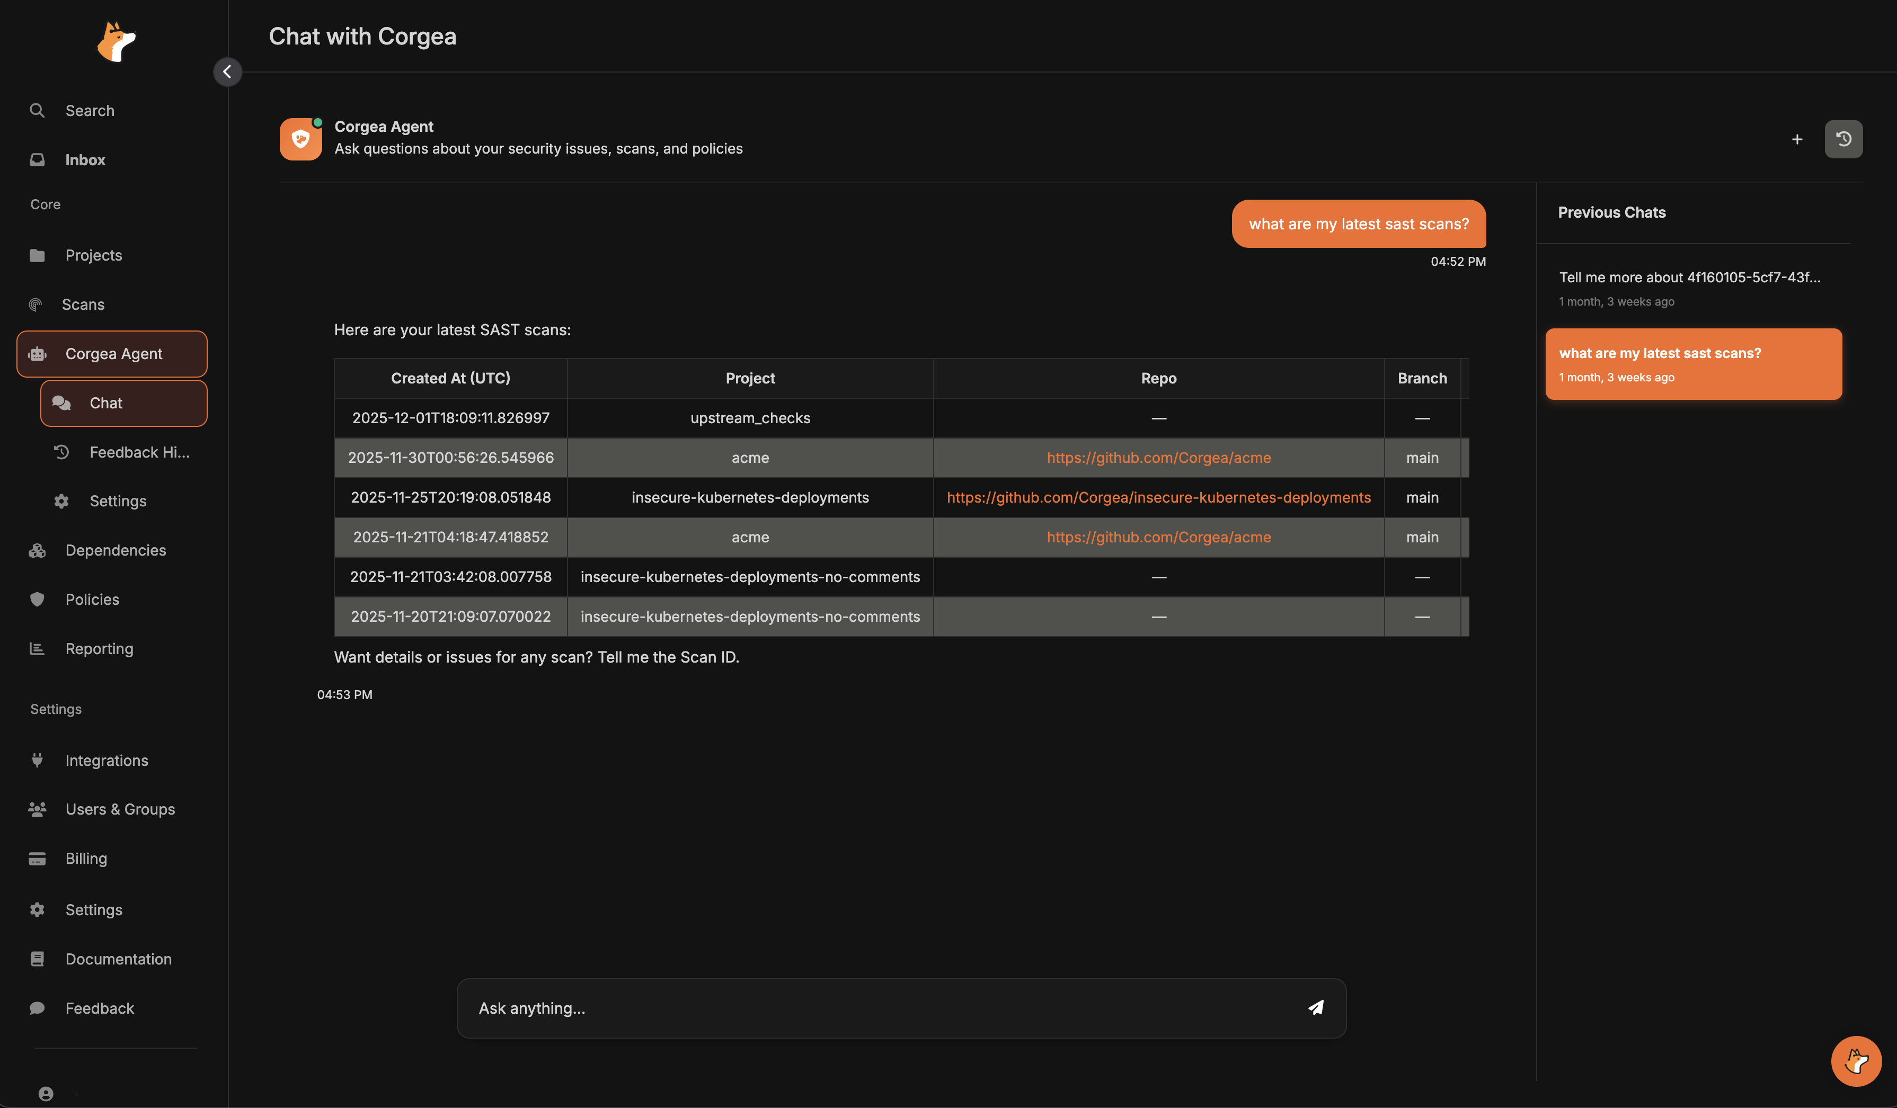Click the Integrations plug icon
Viewport: 1897px width, 1108px height.
click(37, 759)
